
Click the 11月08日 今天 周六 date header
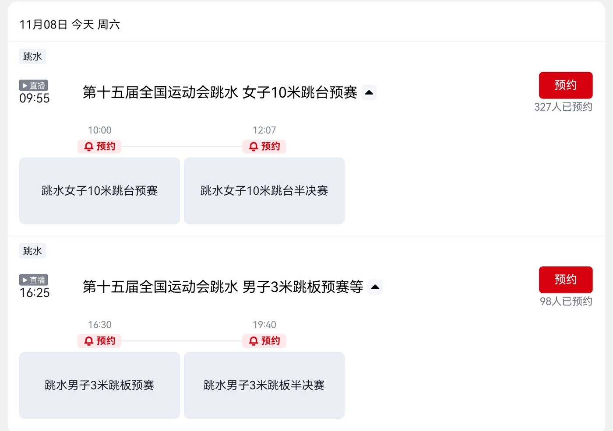click(70, 25)
